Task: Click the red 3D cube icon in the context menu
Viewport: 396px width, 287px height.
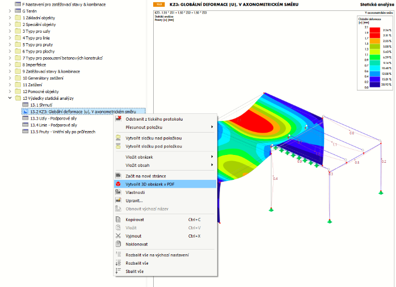Action: point(118,184)
